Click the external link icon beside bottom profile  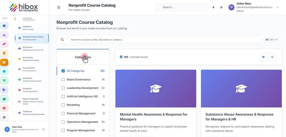[43, 129]
